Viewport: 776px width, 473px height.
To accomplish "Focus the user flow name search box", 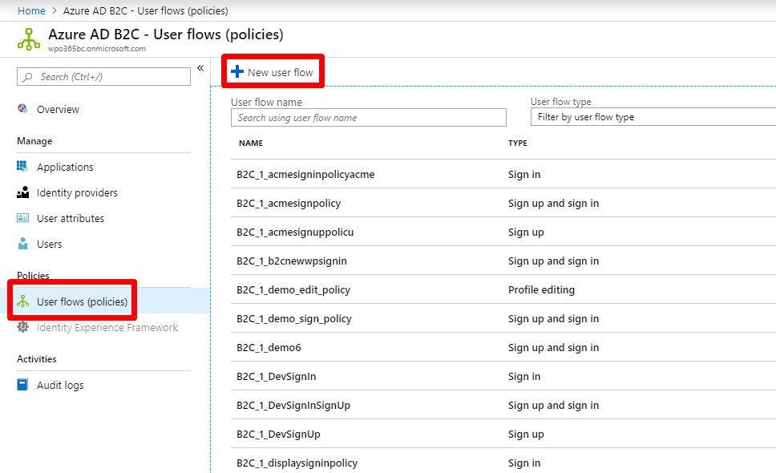I will tap(368, 118).
